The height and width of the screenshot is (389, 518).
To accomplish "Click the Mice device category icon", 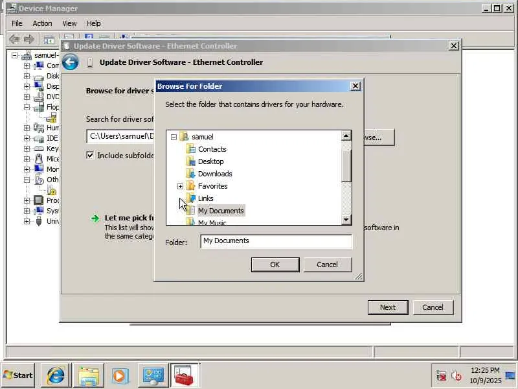I will [x=39, y=159].
